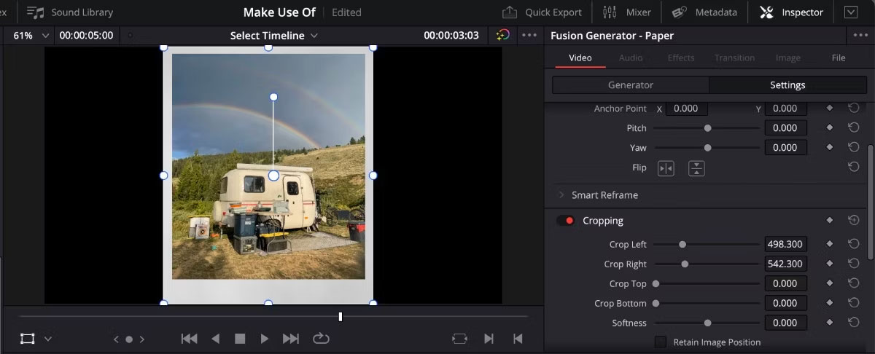The image size is (875, 354).
Task: Enable the Retain Image Position checkbox
Action: (x=661, y=342)
